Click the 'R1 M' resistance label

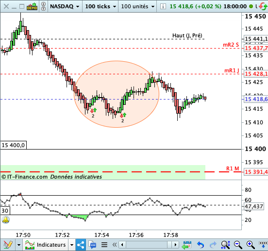[x=233, y=168]
